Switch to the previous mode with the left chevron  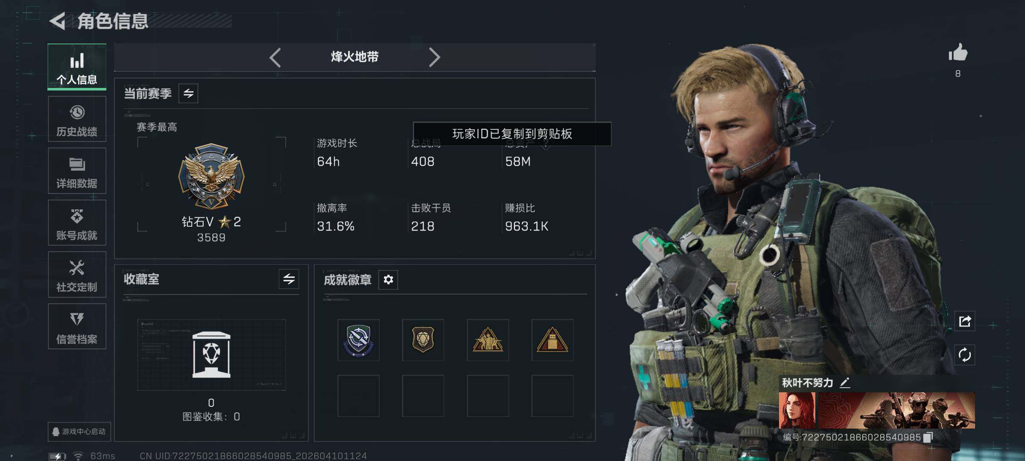click(275, 57)
